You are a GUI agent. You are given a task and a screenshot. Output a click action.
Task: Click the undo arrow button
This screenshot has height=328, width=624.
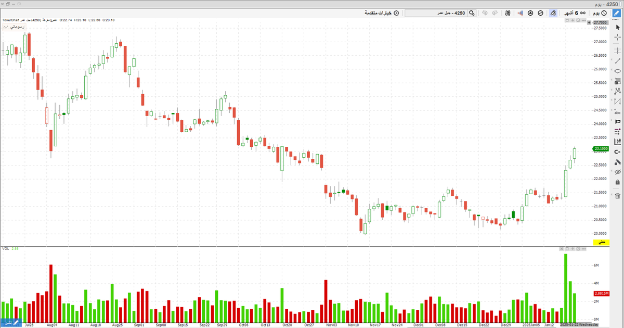pos(485,13)
